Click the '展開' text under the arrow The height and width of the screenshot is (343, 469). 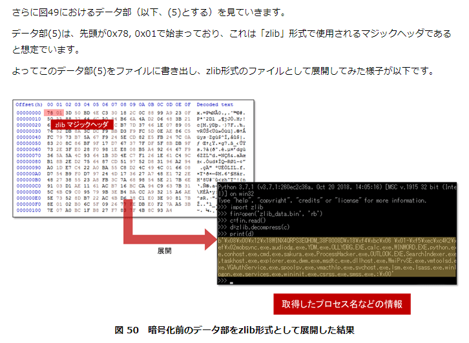pyautogui.click(x=165, y=250)
